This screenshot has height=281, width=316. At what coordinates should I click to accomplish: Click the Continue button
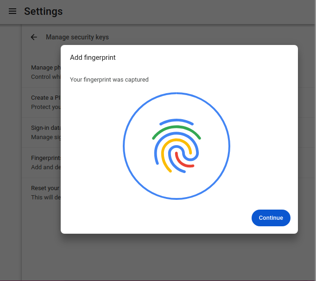click(x=271, y=218)
